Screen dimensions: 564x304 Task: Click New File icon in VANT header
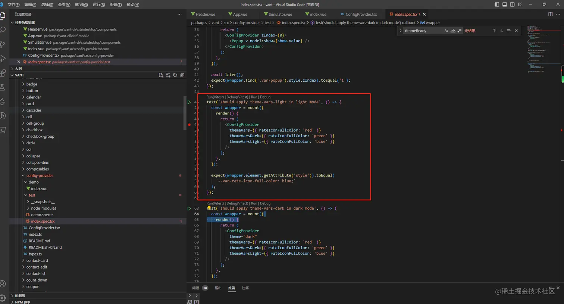[161, 75]
